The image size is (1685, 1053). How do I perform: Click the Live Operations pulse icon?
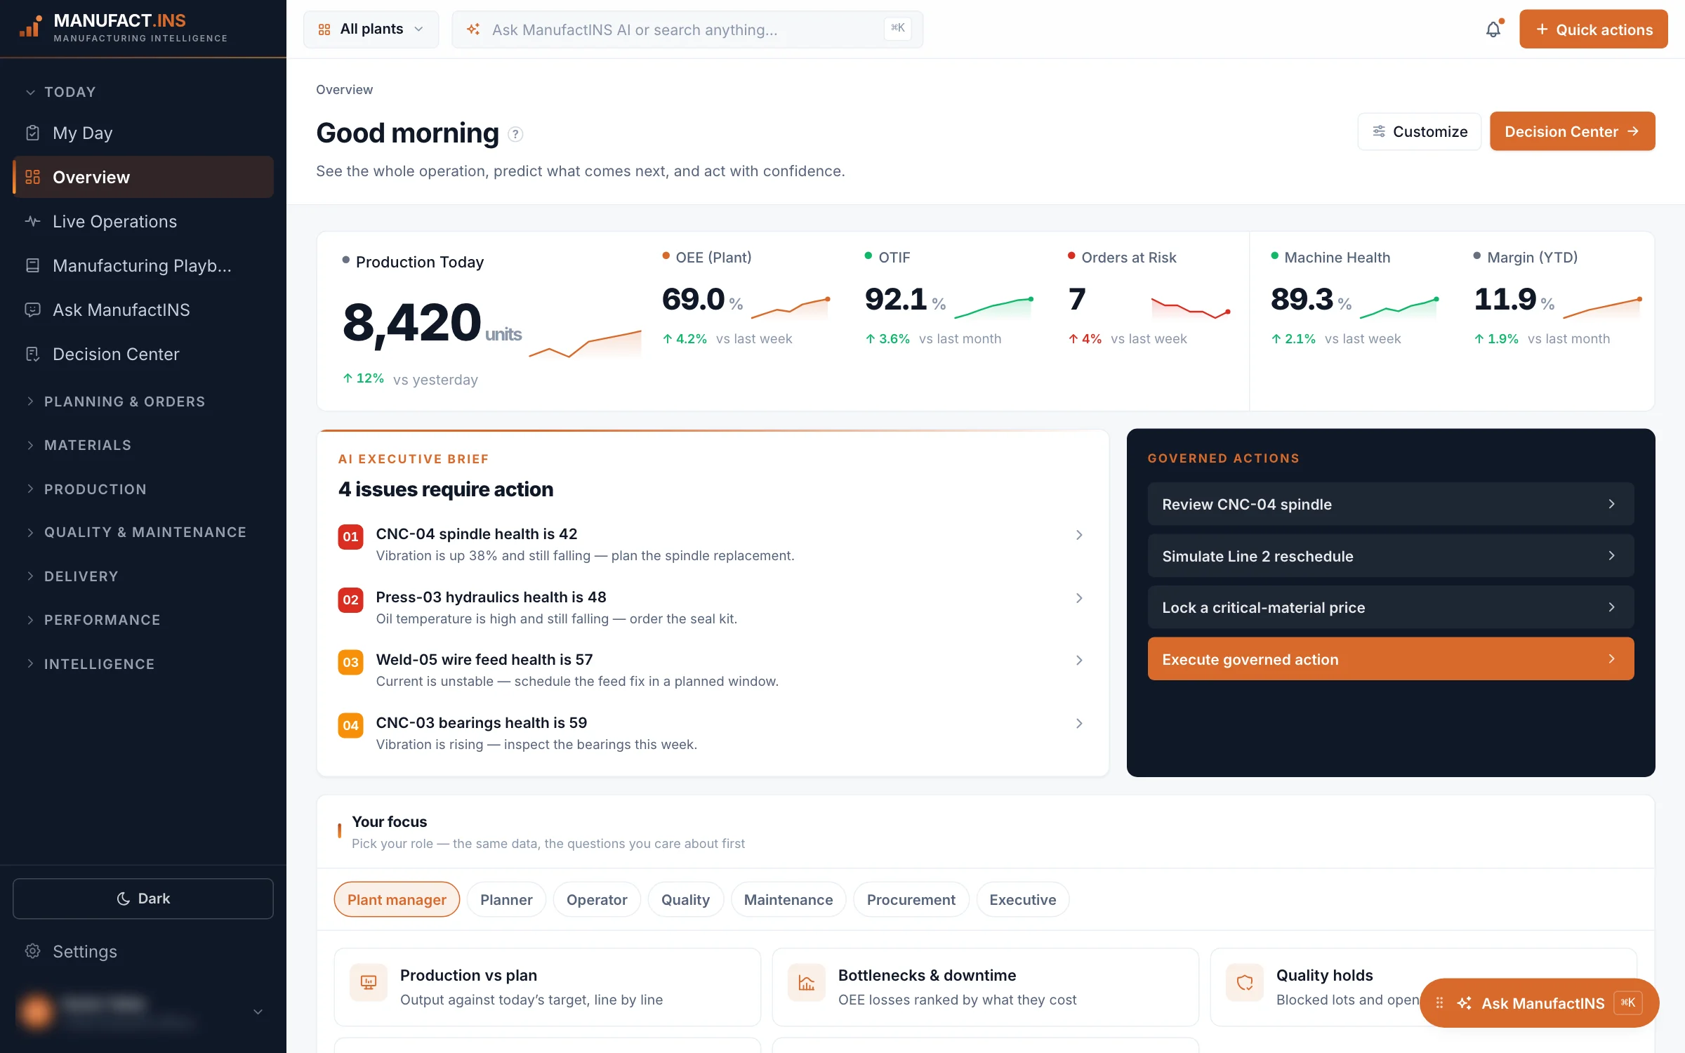[x=32, y=221]
